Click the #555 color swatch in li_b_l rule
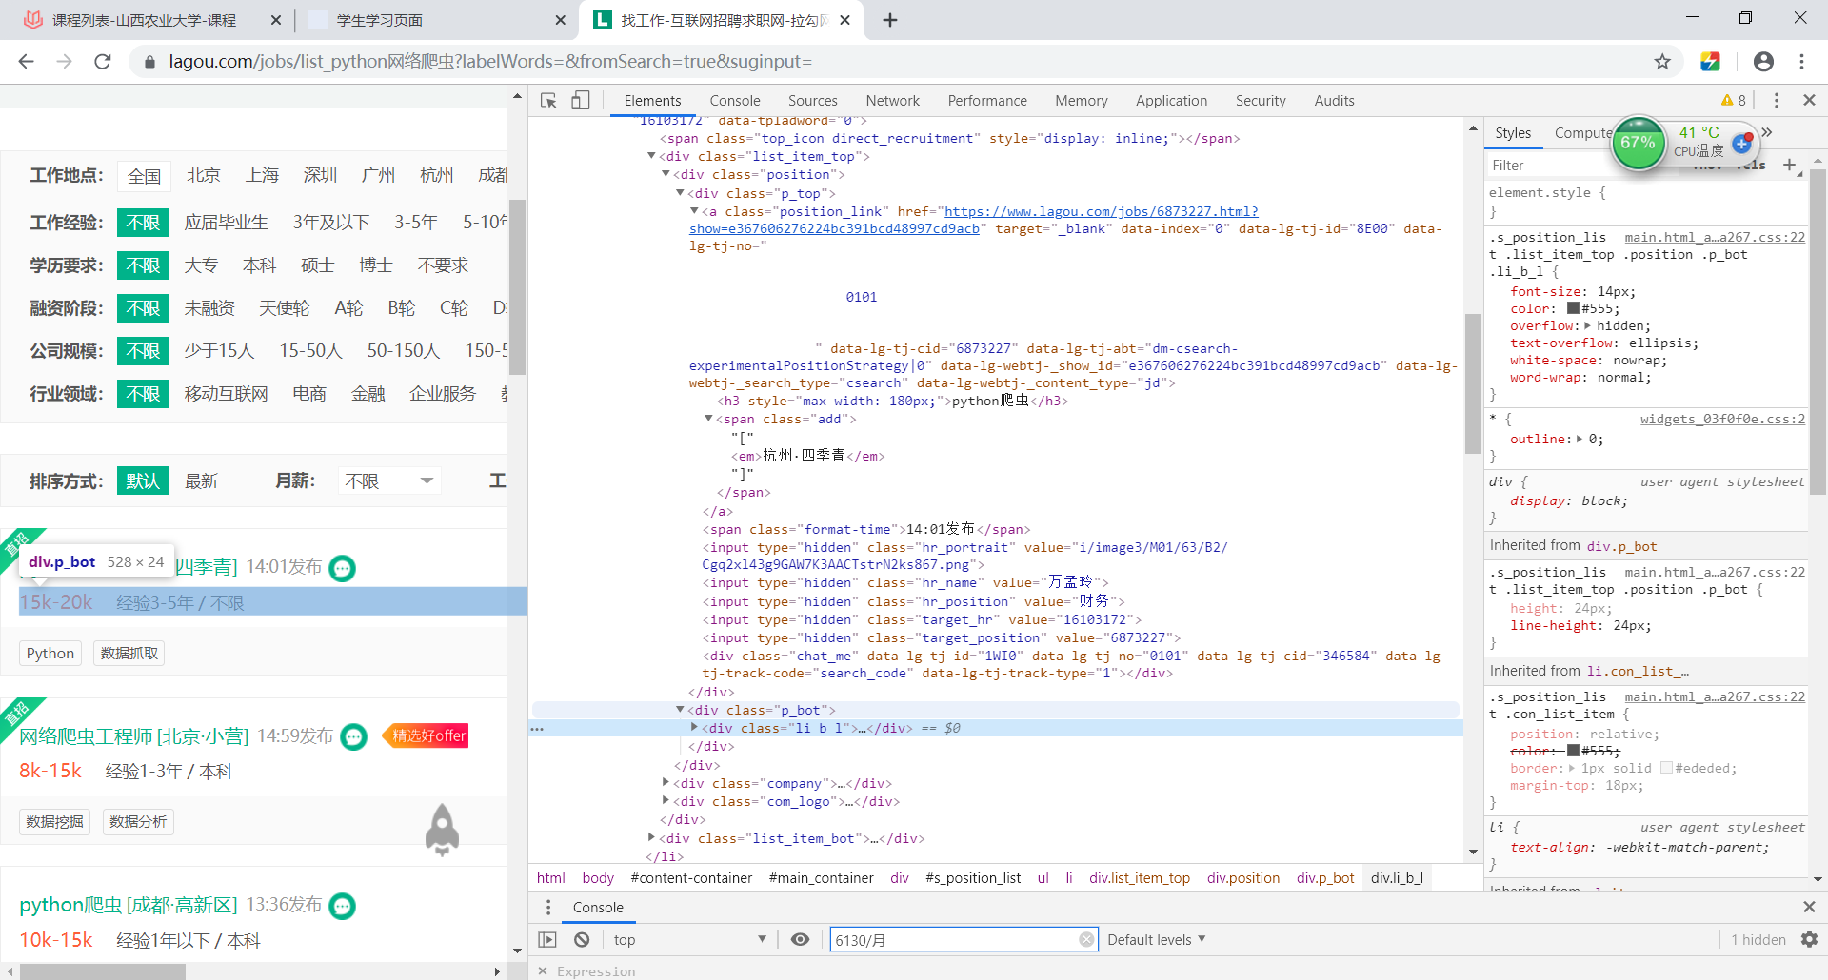This screenshot has height=980, width=1828. [x=1573, y=308]
